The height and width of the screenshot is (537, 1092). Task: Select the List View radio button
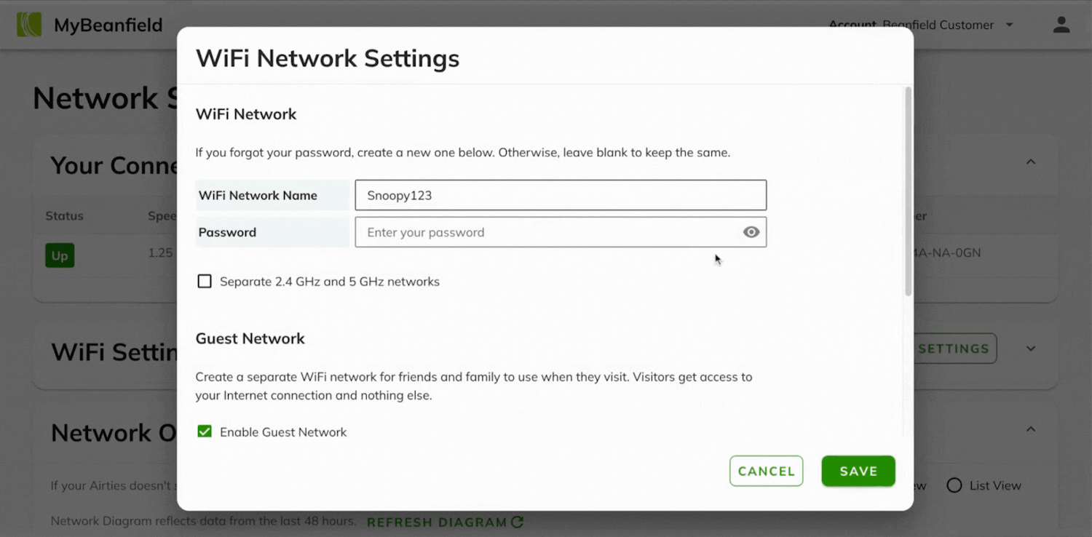pos(954,485)
